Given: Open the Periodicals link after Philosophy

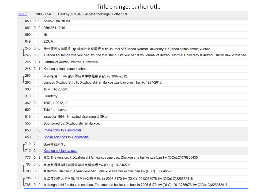Looking at the screenshot, I should pos(74,130).
